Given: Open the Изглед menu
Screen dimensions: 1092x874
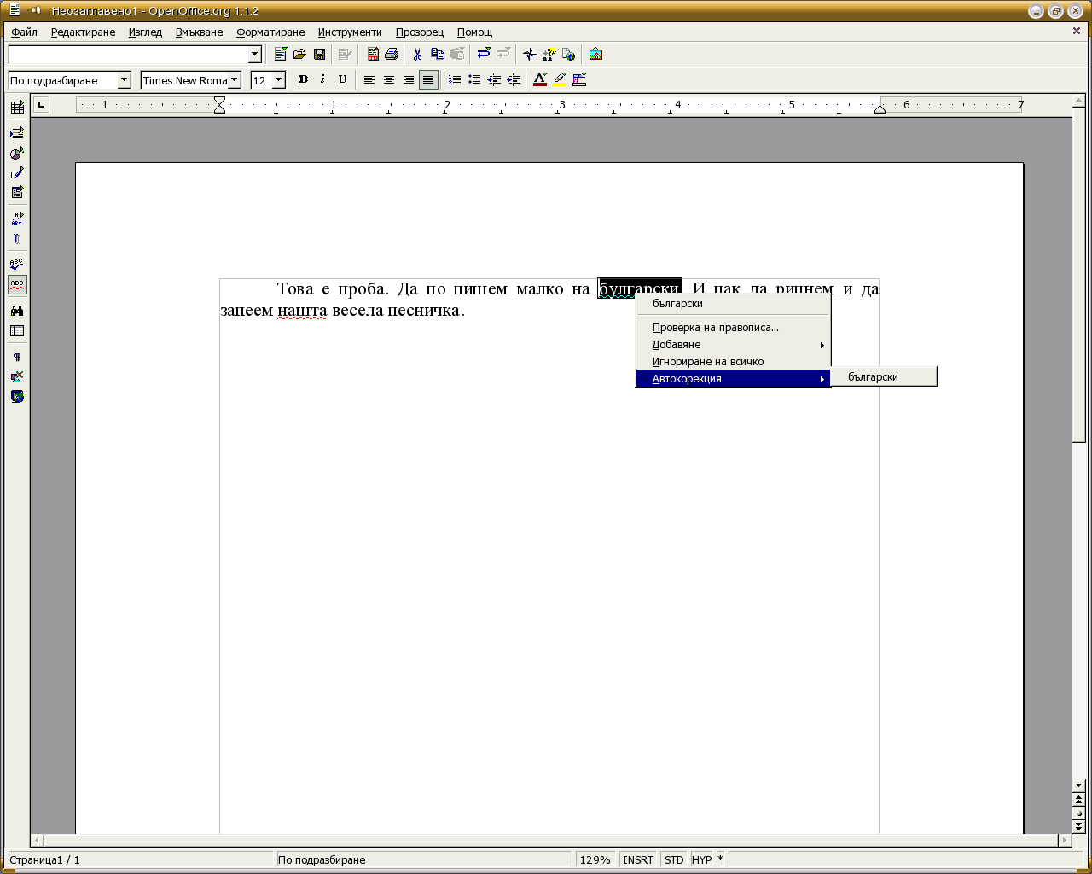Looking at the screenshot, I should (x=145, y=32).
